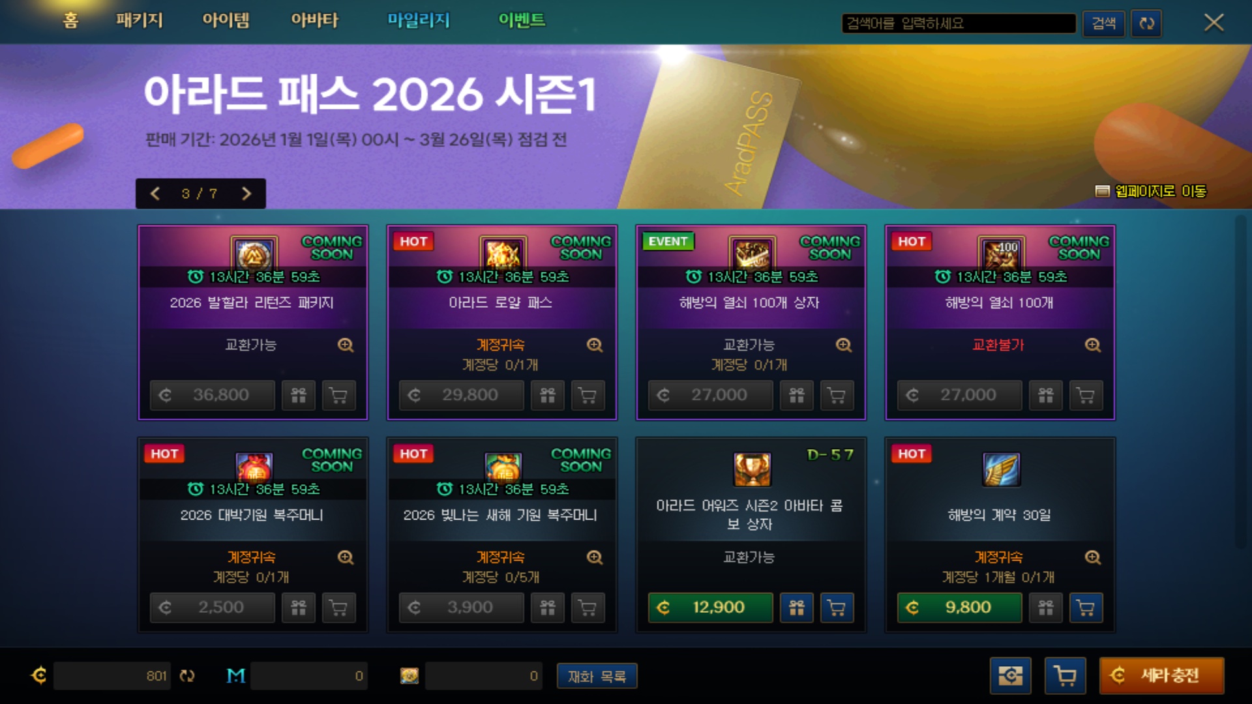This screenshot has height=704, width=1252.
Task: Open the 마일리지 tab
Action: [x=419, y=20]
